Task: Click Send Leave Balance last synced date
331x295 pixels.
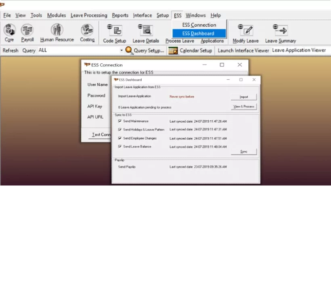Action: coord(198,147)
